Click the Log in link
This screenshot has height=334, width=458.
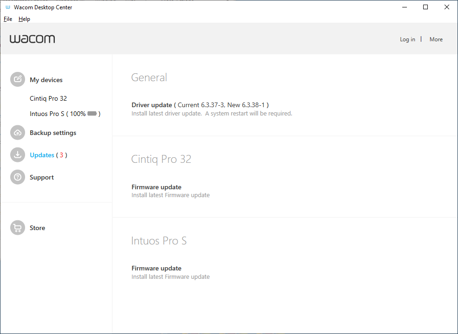(x=407, y=39)
